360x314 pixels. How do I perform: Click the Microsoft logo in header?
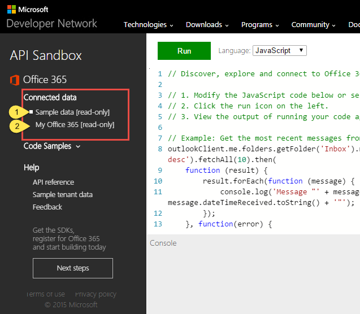point(28,10)
